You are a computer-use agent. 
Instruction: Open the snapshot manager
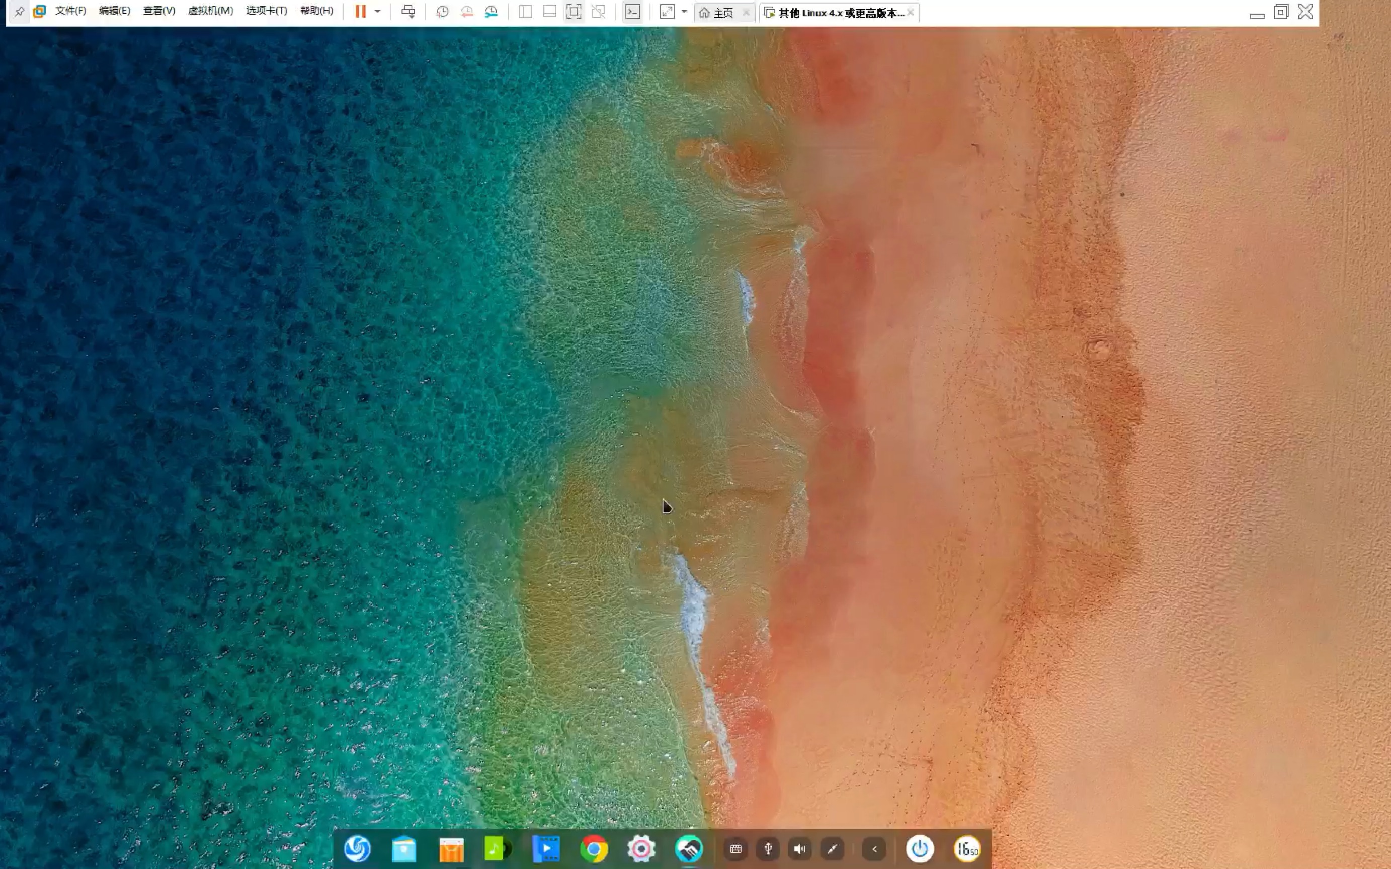[x=491, y=12]
